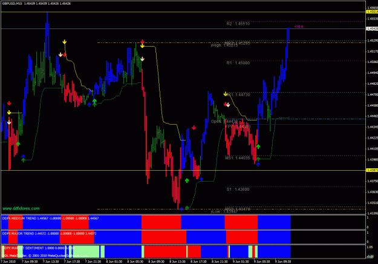The height and width of the screenshot is (264, 378).
Task: Click the 1.44225 price scale value
Action: click(x=372, y=138)
